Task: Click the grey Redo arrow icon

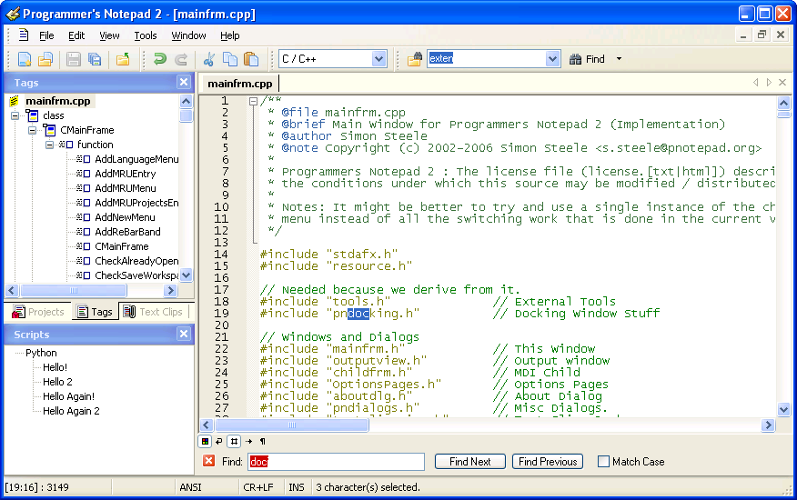Action: (181, 59)
